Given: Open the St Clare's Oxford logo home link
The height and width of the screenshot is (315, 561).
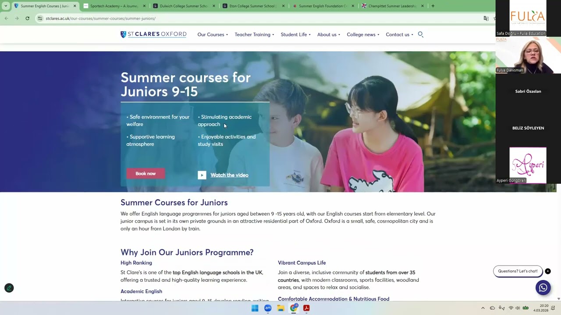Looking at the screenshot, I should coord(153,35).
